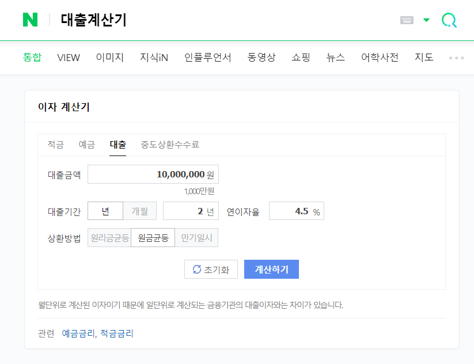The height and width of the screenshot is (364, 474).
Task: Open the 예금금리 related link
Action: pos(78,333)
